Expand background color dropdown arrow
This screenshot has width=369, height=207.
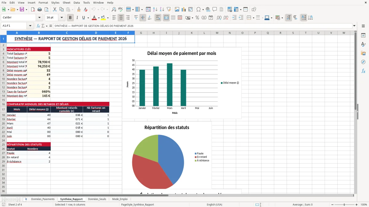pos(108,18)
